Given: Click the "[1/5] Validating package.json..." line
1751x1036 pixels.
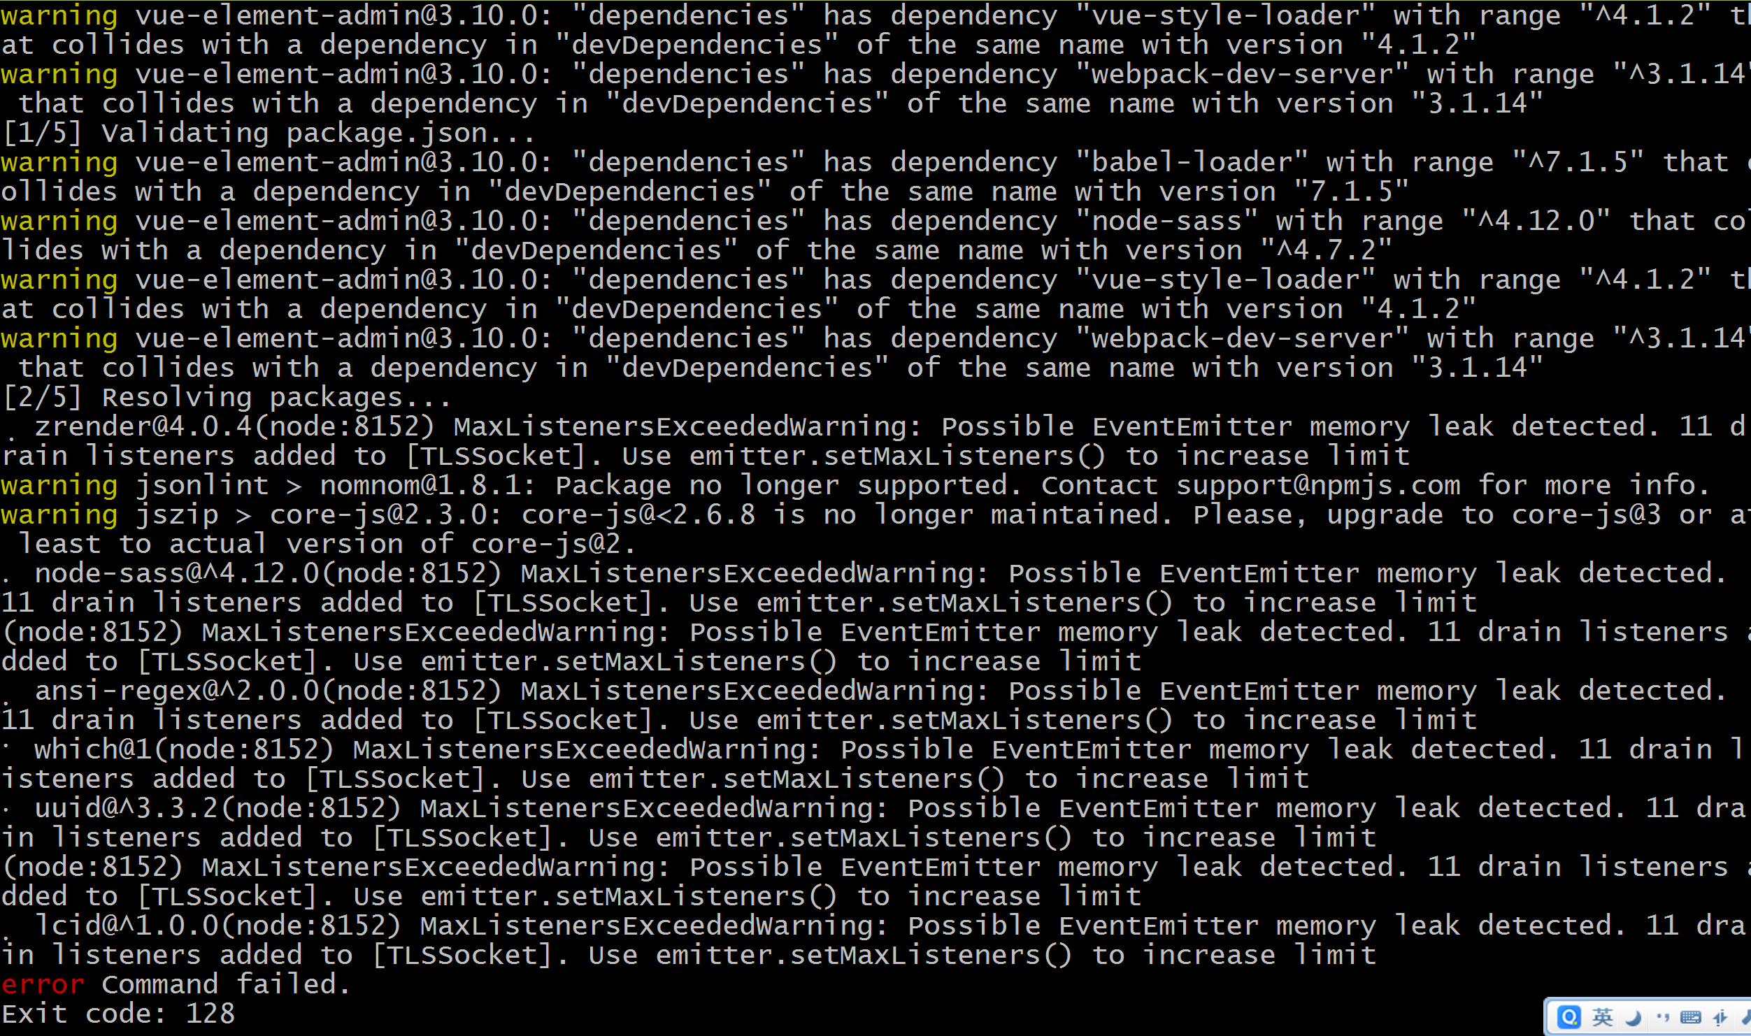Looking at the screenshot, I should 269,133.
